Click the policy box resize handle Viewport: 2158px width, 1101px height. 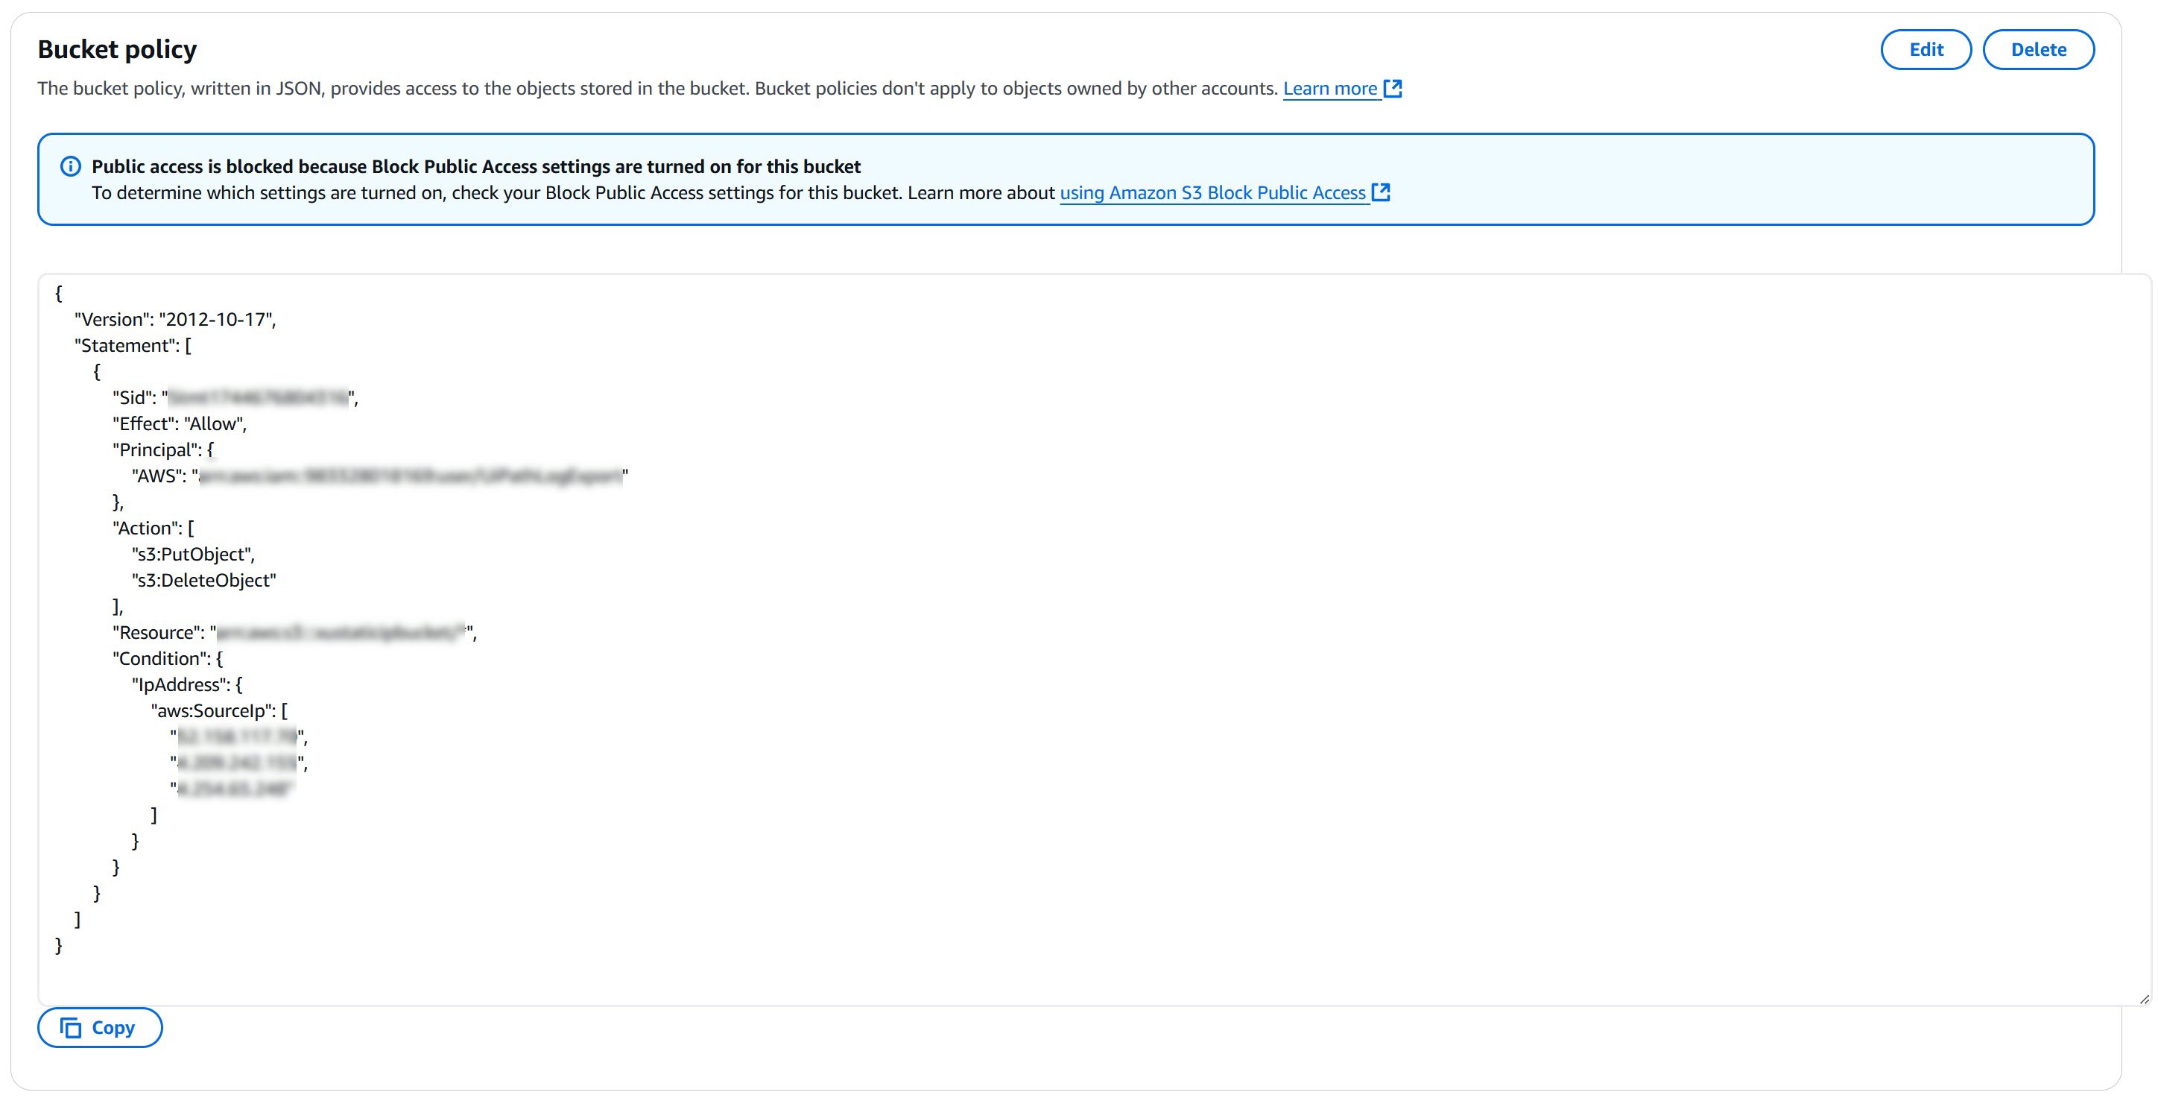click(x=2143, y=998)
